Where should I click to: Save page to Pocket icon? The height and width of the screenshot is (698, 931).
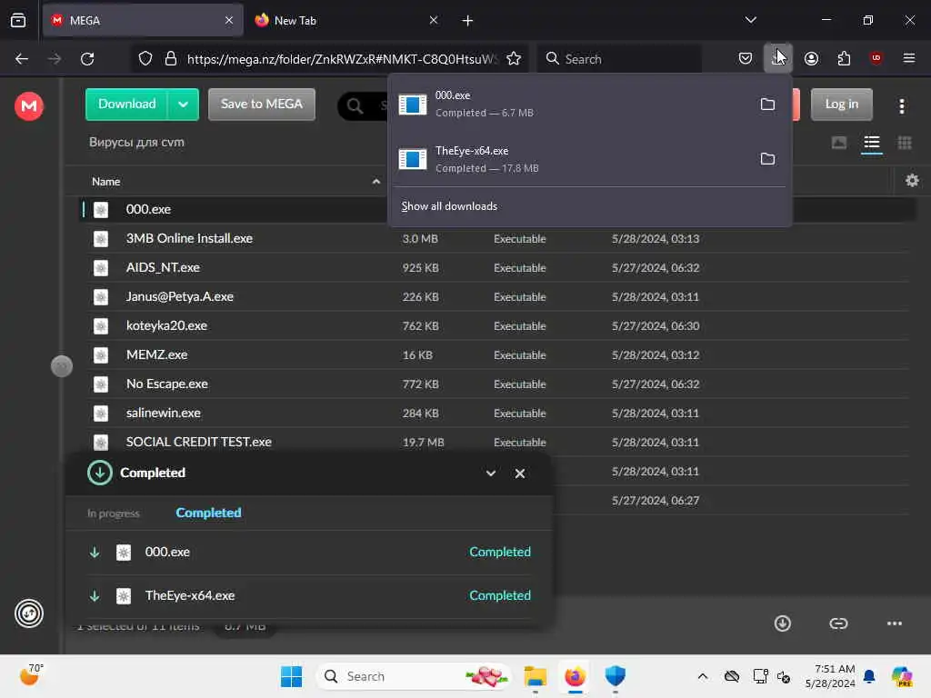[x=746, y=58]
